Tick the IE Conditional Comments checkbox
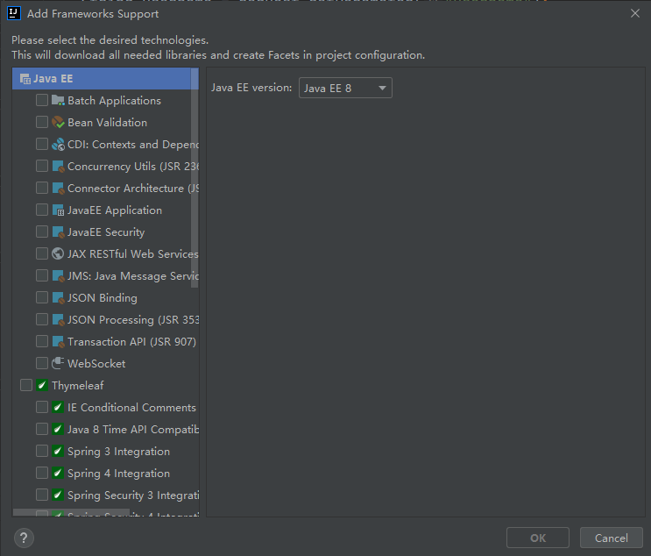This screenshot has width=651, height=556. (42, 407)
